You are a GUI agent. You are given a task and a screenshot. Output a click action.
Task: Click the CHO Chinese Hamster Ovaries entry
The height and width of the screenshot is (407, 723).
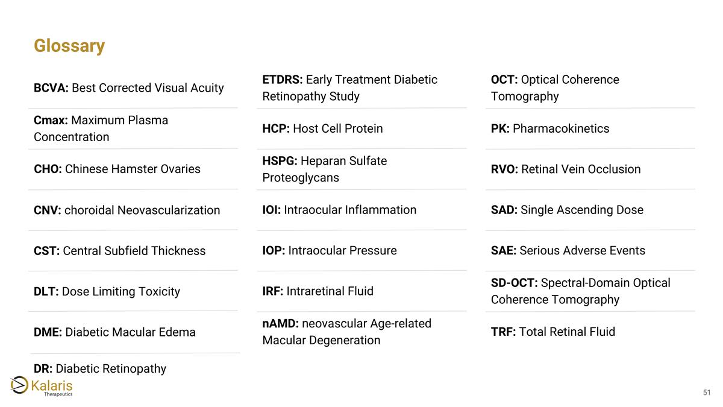117,169
